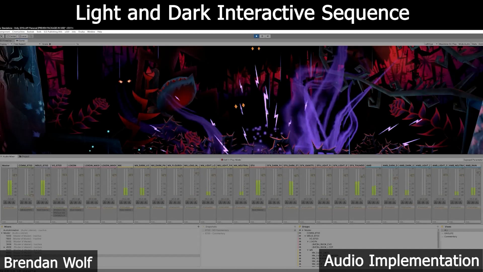Toggle visibility eye for MBUS_6700 group
Image resolution: width=483 pixels, height=272 pixels.
(x=300, y=236)
